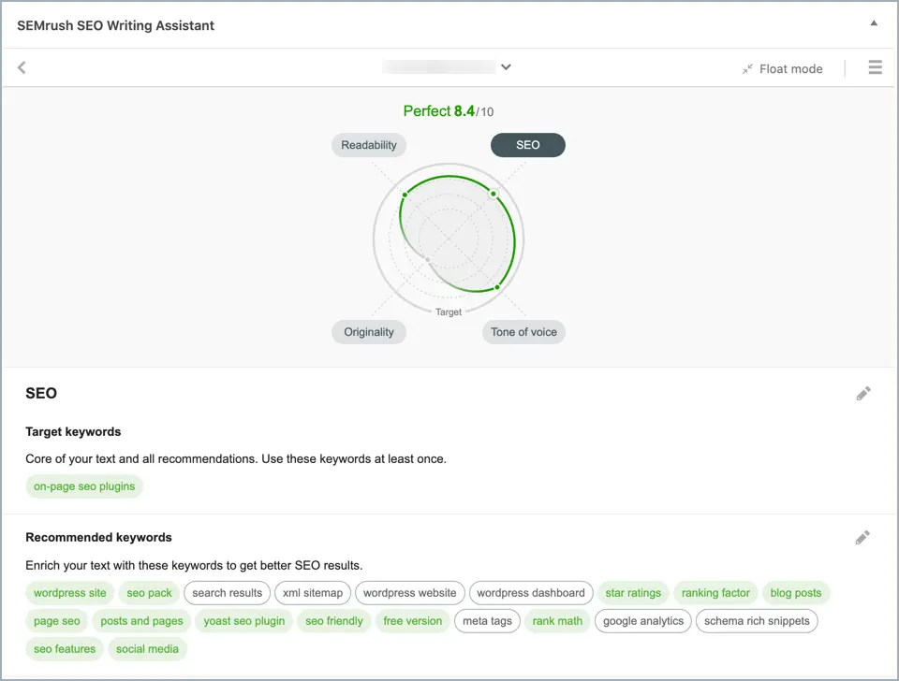Click the 'google analytics' keyword tag
899x681 pixels.
pos(643,621)
